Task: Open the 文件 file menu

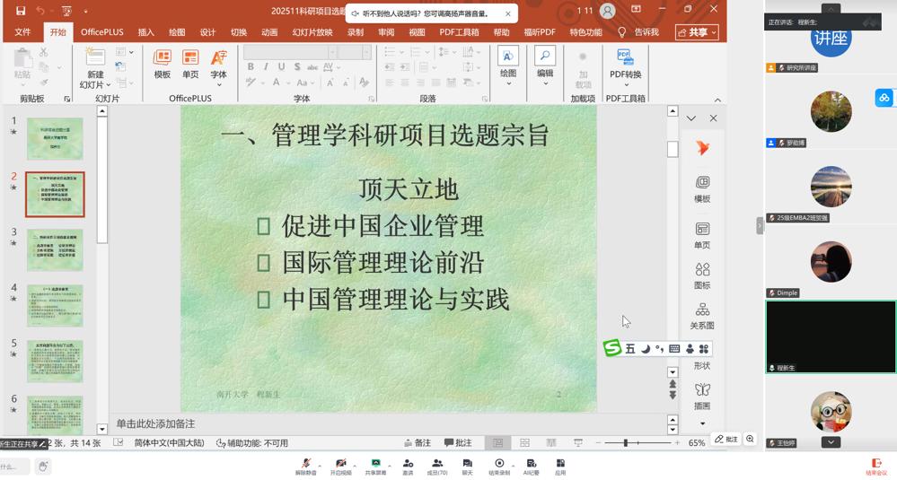Action: (22, 32)
